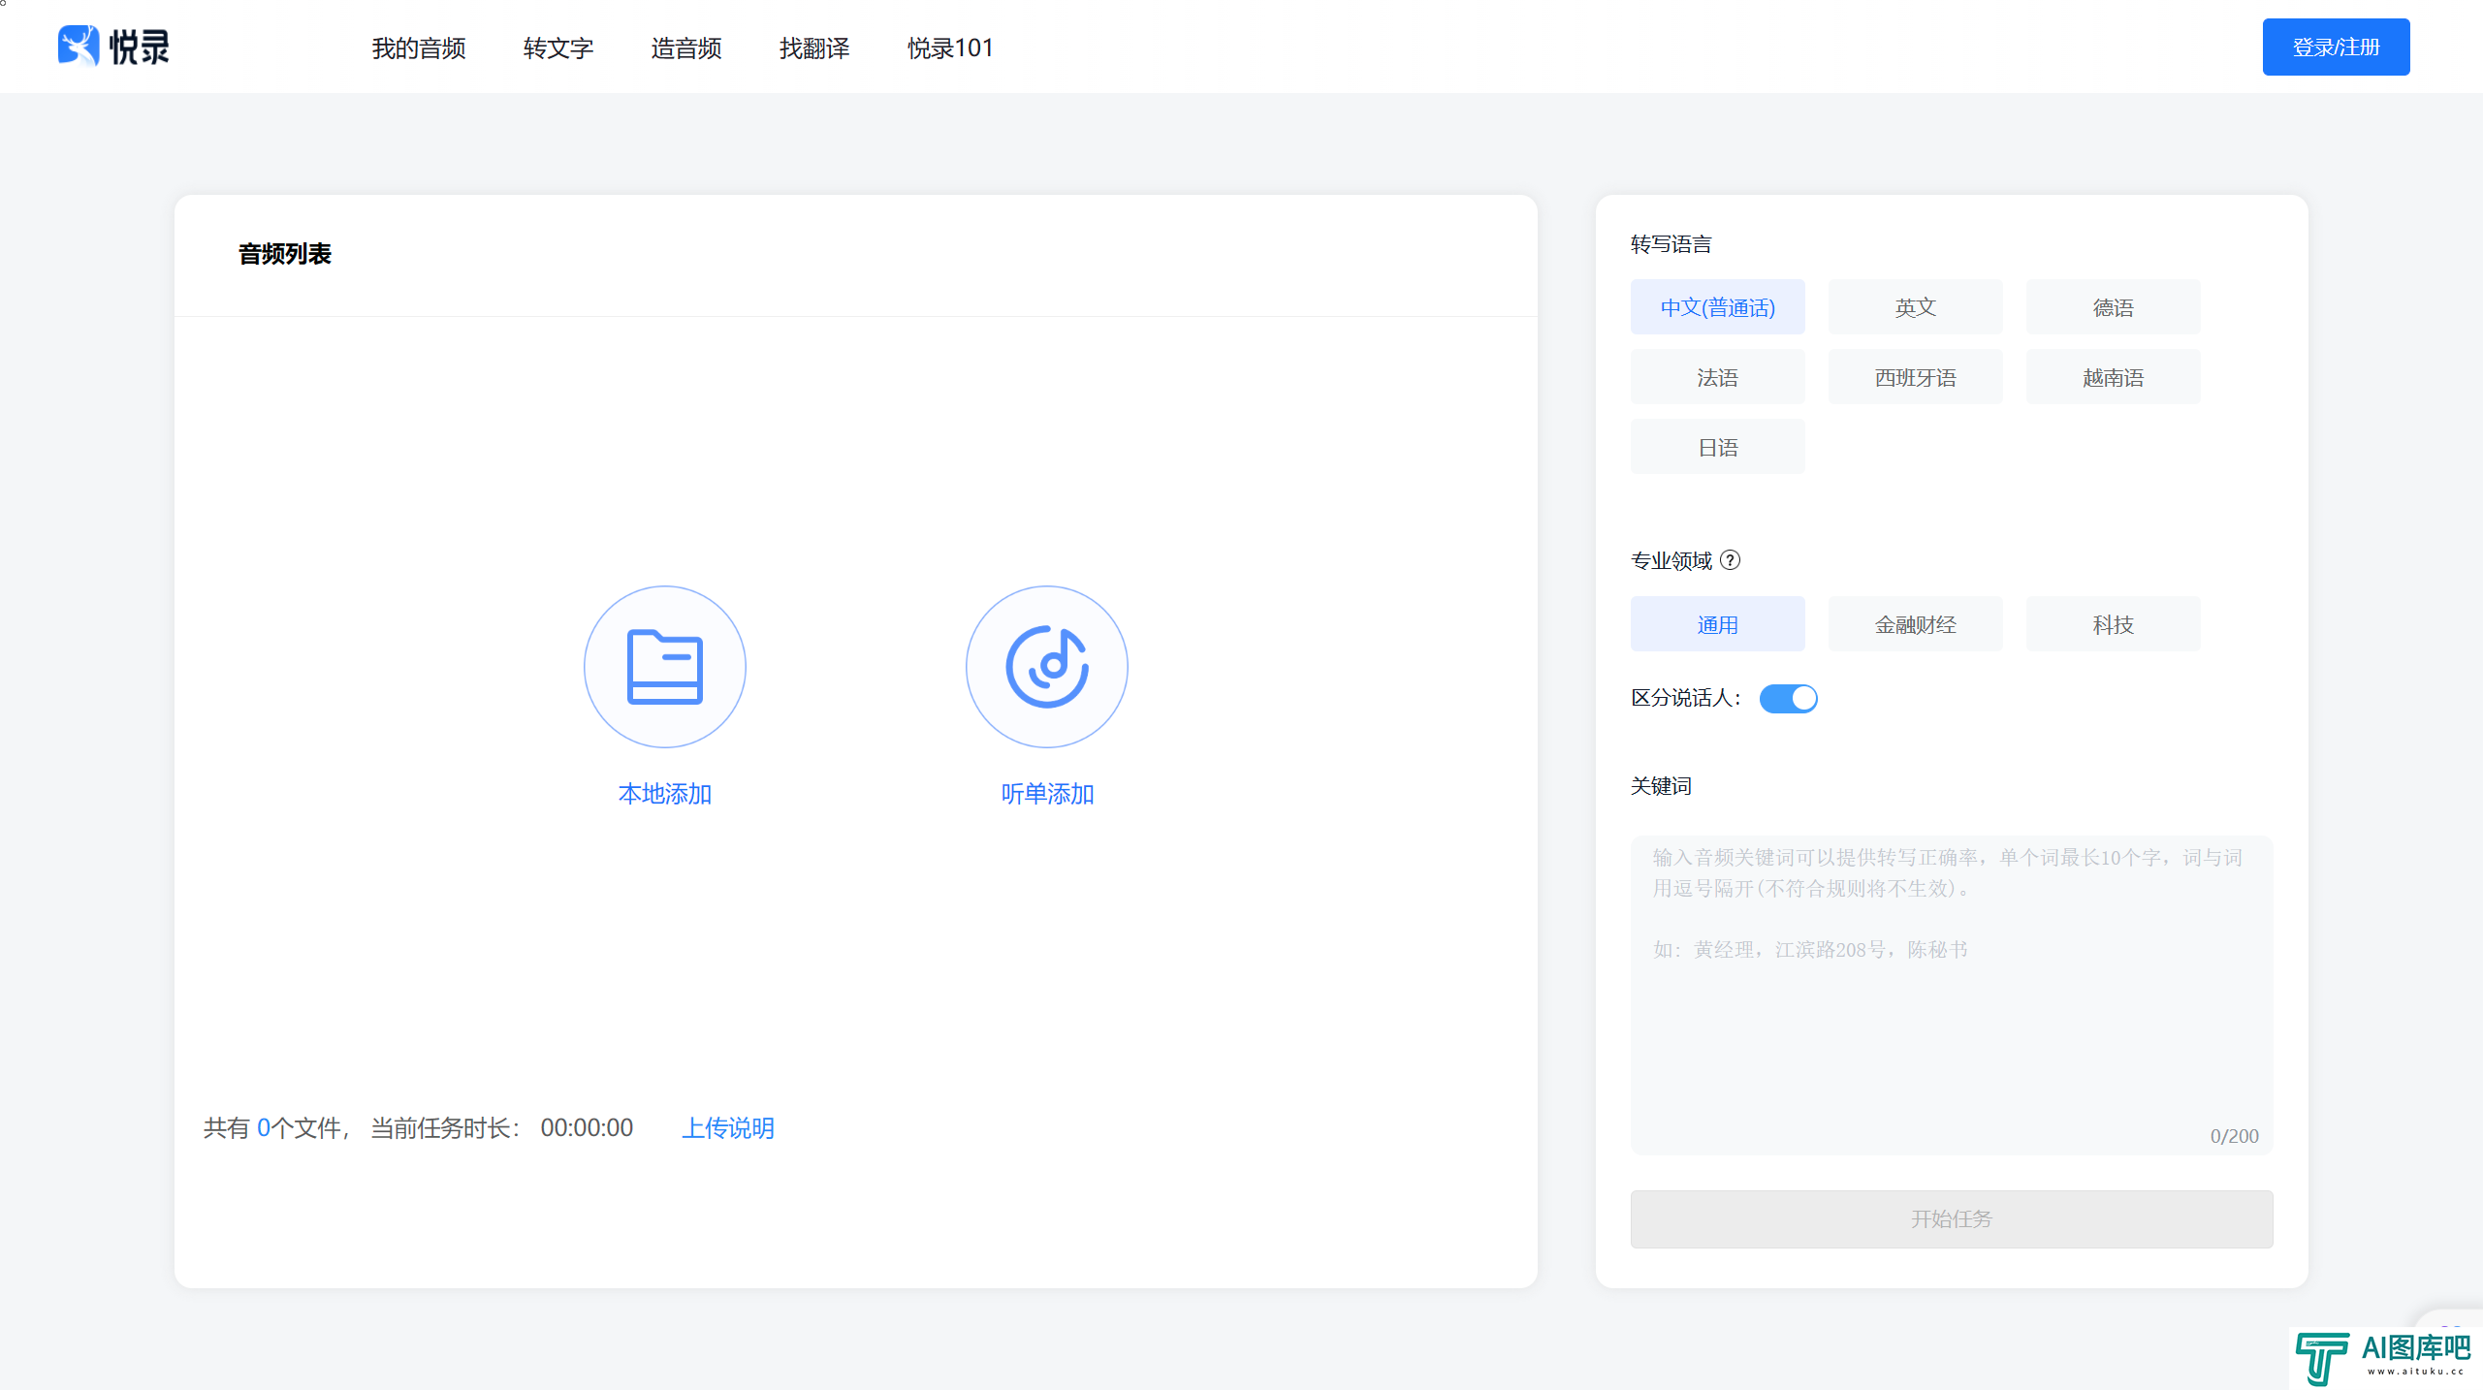Image resolution: width=2483 pixels, height=1390 pixels.
Task: Choose 日语 transcription language
Action: point(1717,447)
